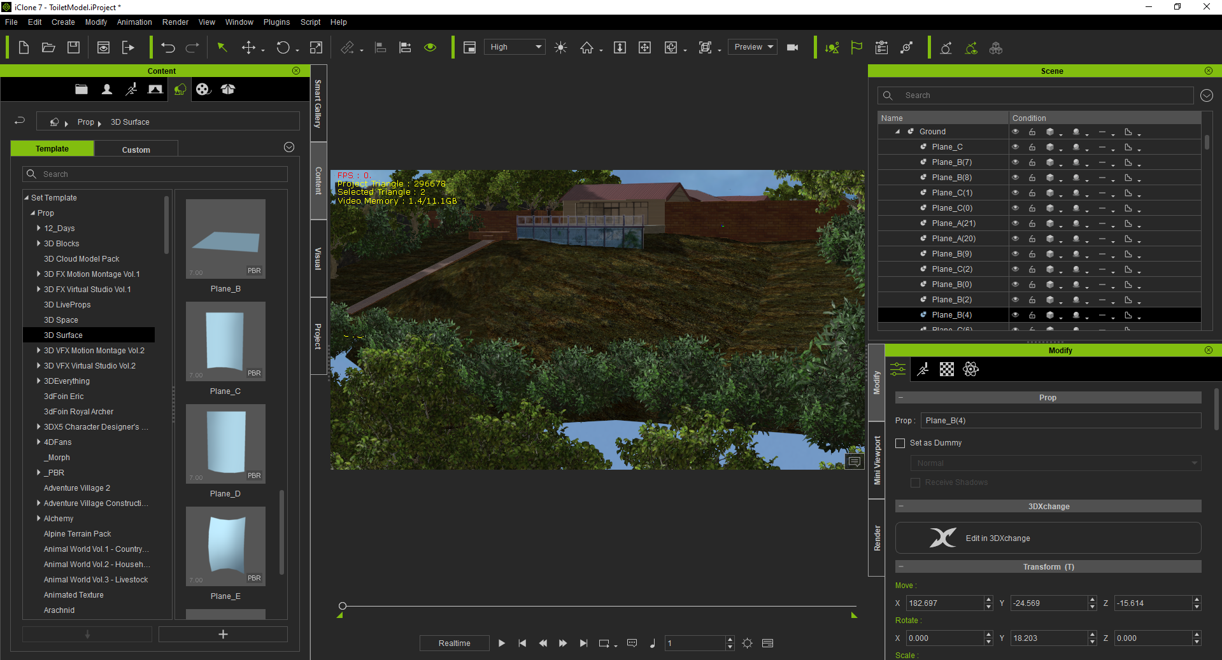1222x660 pixels.
Task: Toggle visibility of Plane_B(9) in Scene
Action: point(1015,254)
